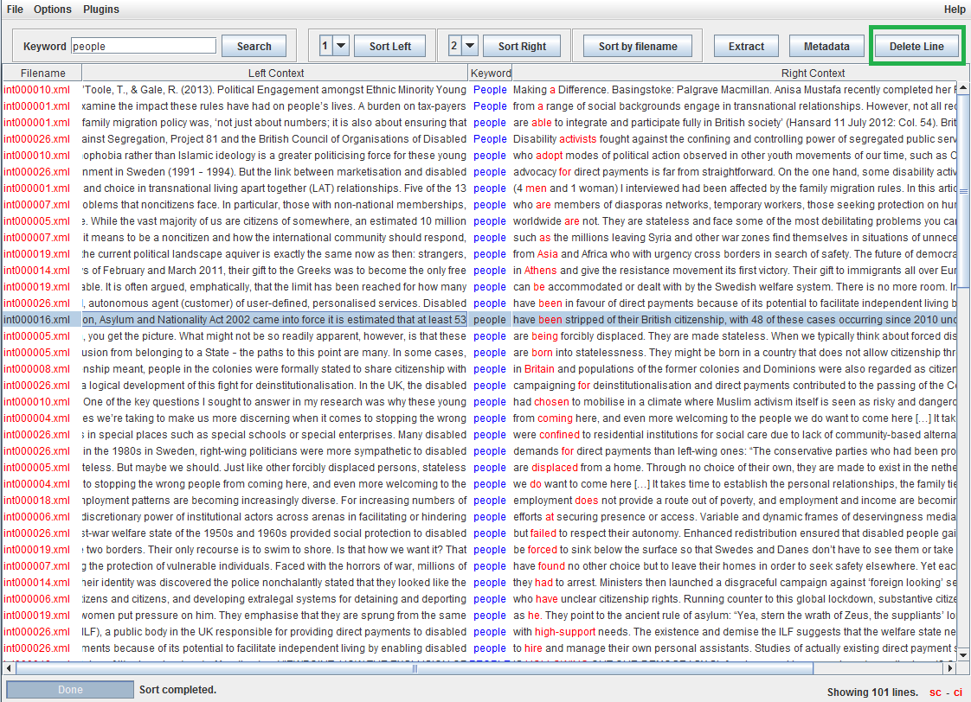Image resolution: width=971 pixels, height=702 pixels.
Task: Click the Search button
Action: pos(254,47)
